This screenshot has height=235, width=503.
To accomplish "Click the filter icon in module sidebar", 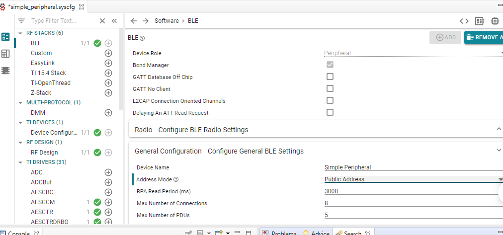I will [21, 21].
